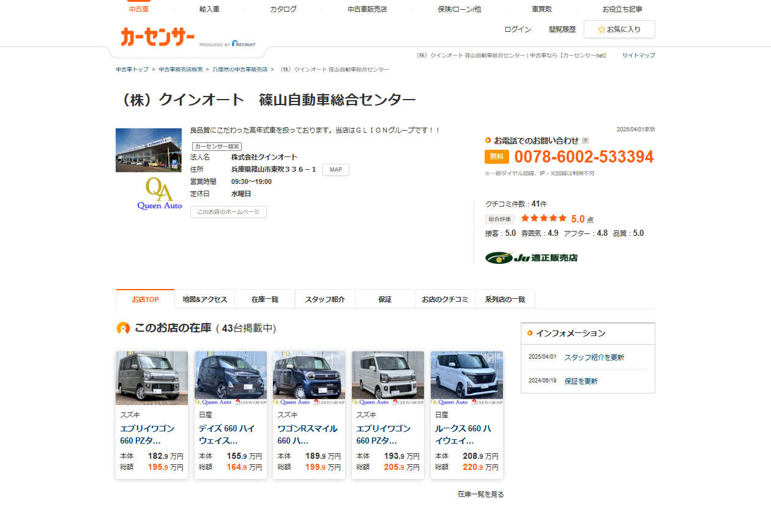Screen dimensions: 771x523
Task: Open the ルークス 660 car photo
Action: (467, 378)
